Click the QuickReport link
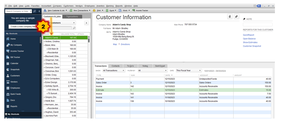The width and height of the screenshot is (284, 133). coord(248,35)
